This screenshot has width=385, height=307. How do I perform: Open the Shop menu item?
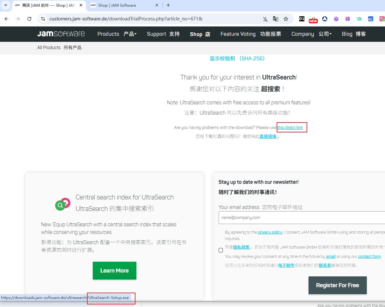click(x=200, y=34)
